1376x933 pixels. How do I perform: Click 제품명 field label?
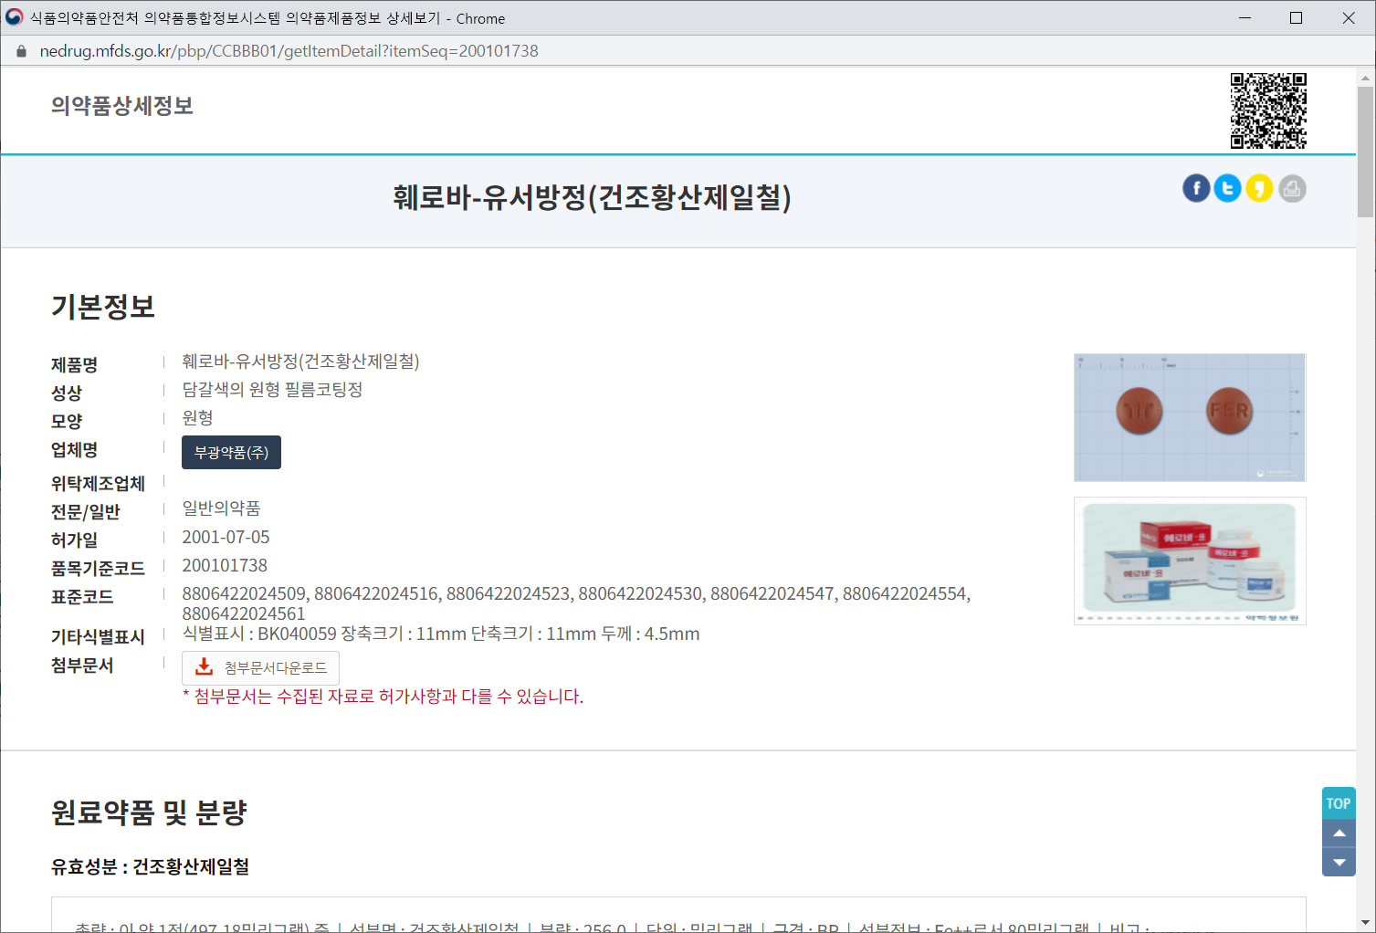pos(74,365)
